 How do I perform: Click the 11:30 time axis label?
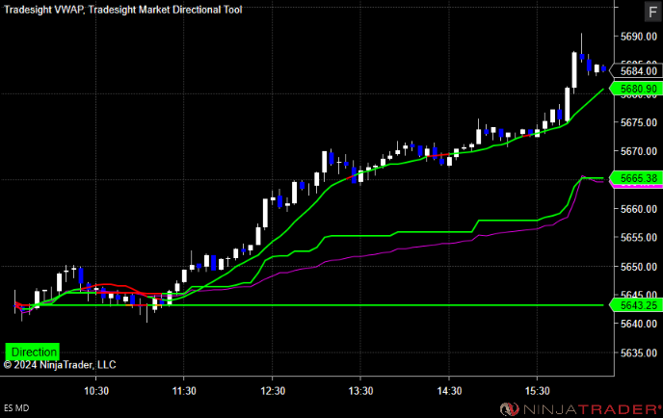pos(184,391)
